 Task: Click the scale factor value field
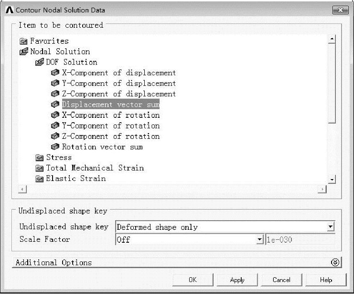point(300,239)
